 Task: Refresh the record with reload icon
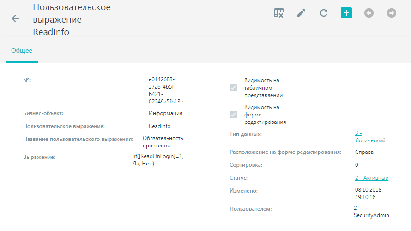pos(324,13)
